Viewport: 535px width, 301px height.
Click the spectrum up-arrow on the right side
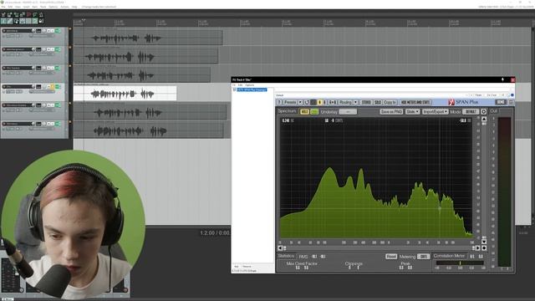click(x=484, y=119)
